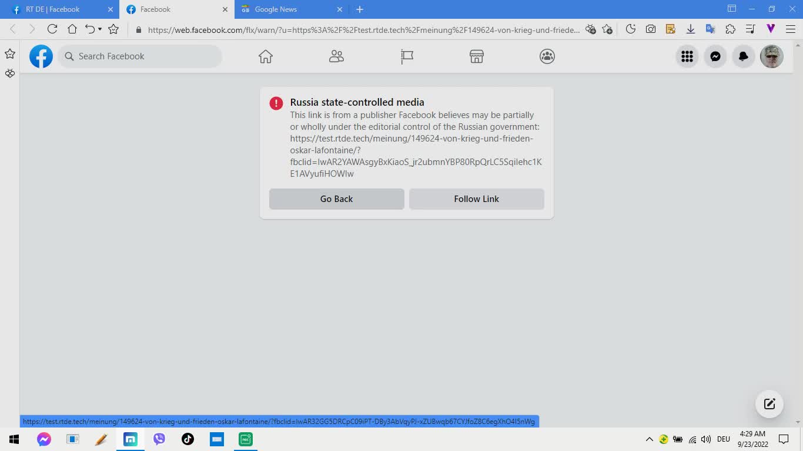Open Facebook Home feed icon
Viewport: 803px width, 451px height.
click(x=266, y=56)
